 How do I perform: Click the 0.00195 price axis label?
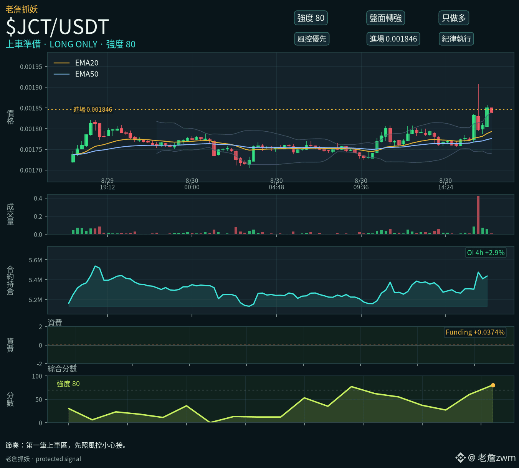click(x=31, y=67)
